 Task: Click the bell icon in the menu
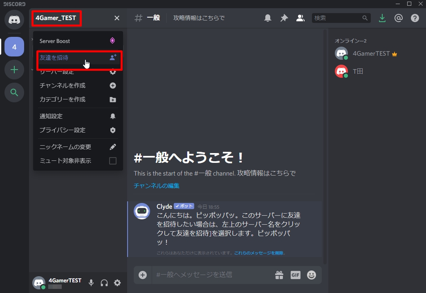[113, 116]
